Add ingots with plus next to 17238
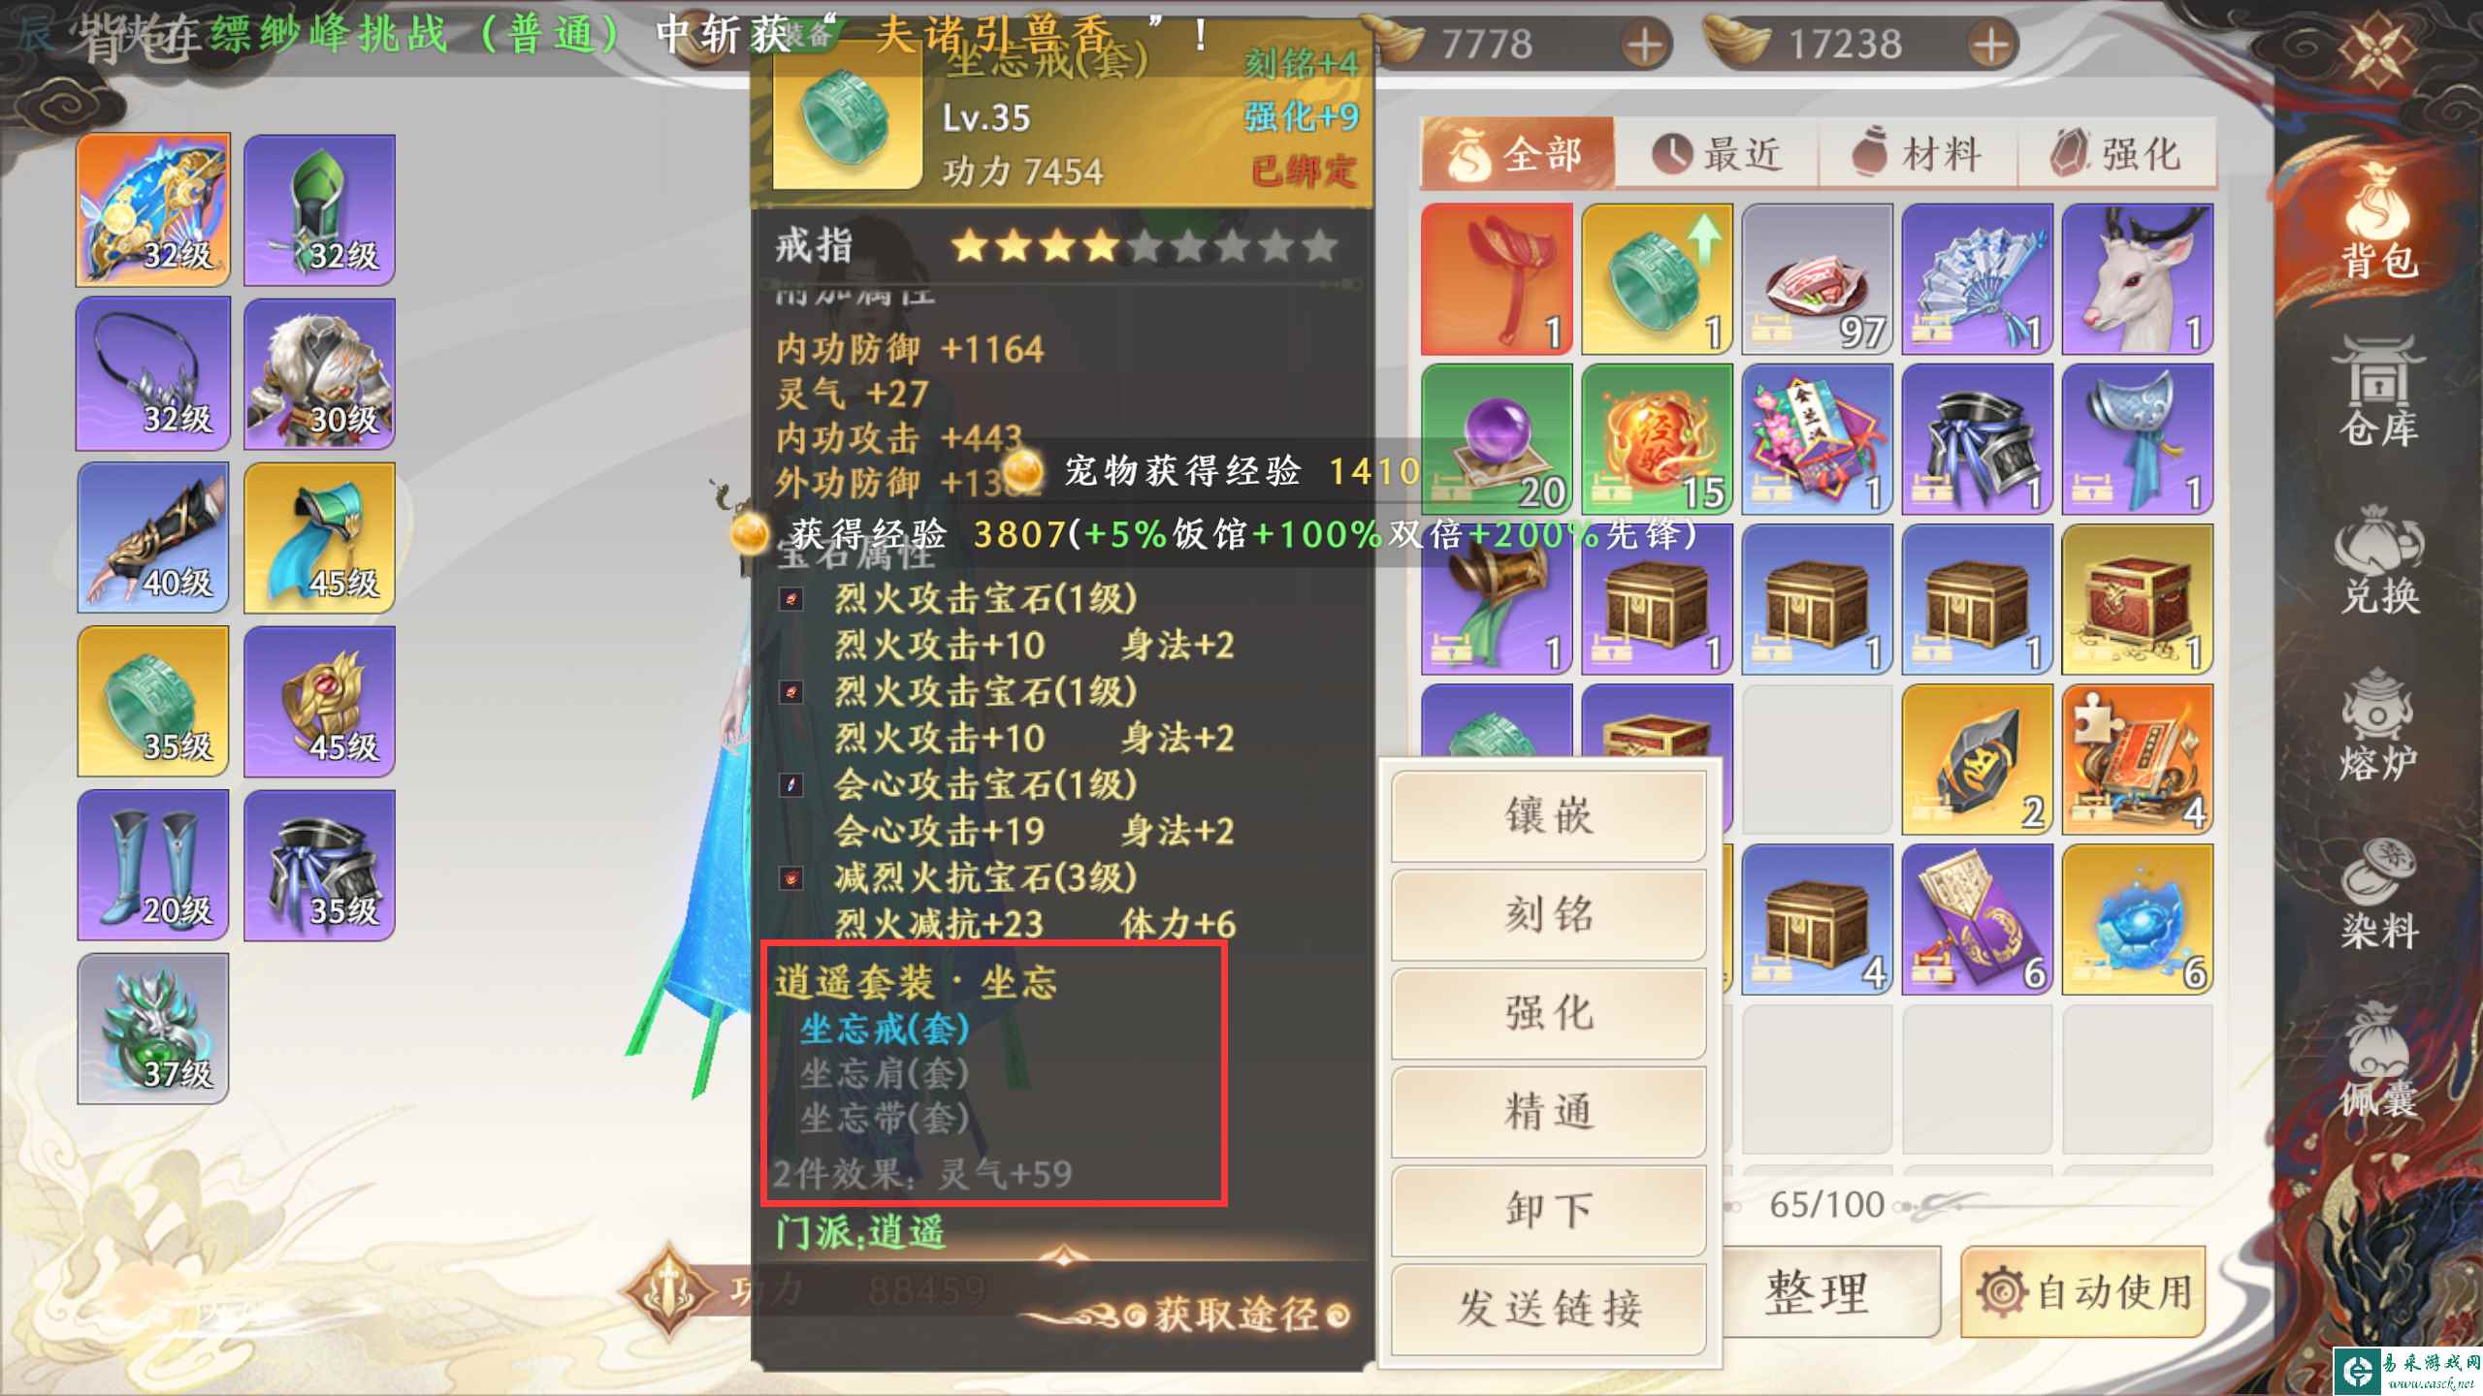 (x=1990, y=45)
